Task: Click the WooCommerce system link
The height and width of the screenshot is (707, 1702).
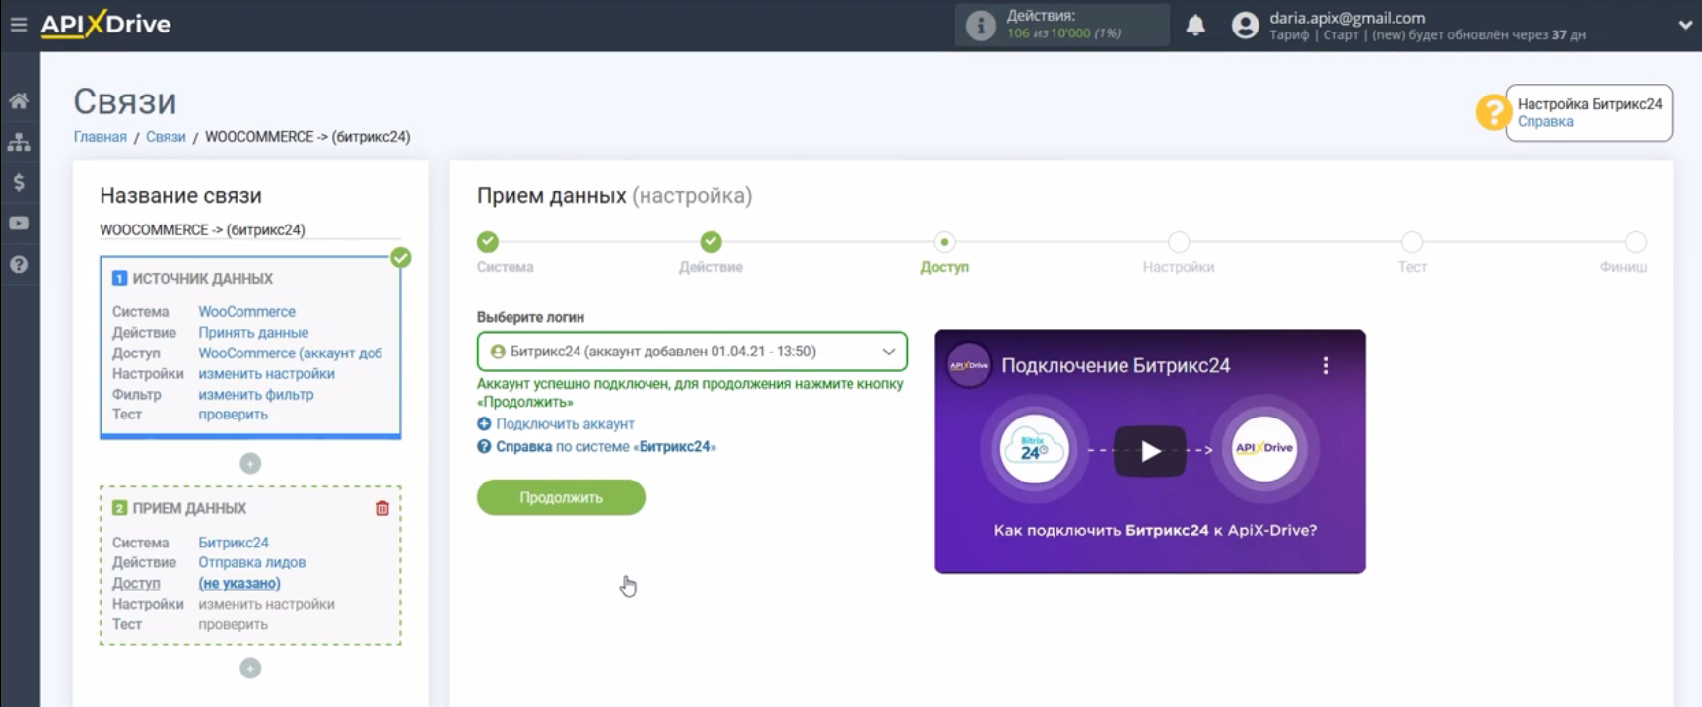Action: click(246, 311)
